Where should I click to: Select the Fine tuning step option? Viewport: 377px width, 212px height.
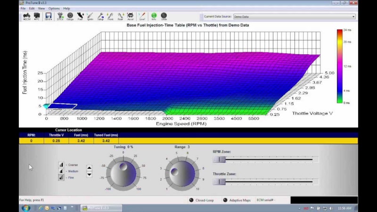[61, 178]
